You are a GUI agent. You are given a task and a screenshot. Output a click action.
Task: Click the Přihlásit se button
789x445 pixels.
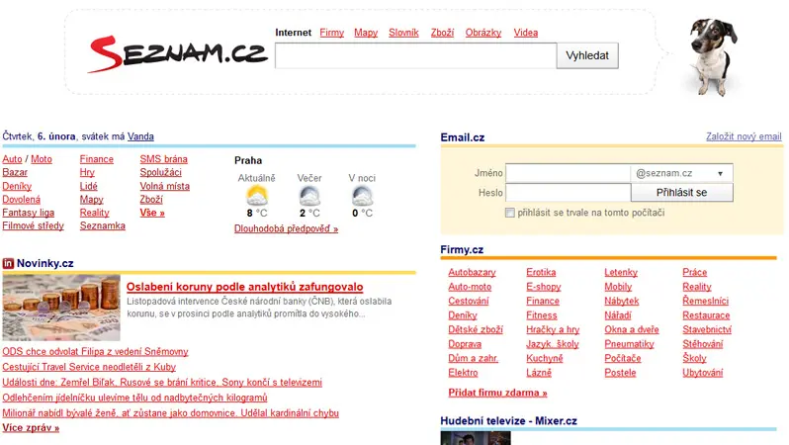point(681,192)
